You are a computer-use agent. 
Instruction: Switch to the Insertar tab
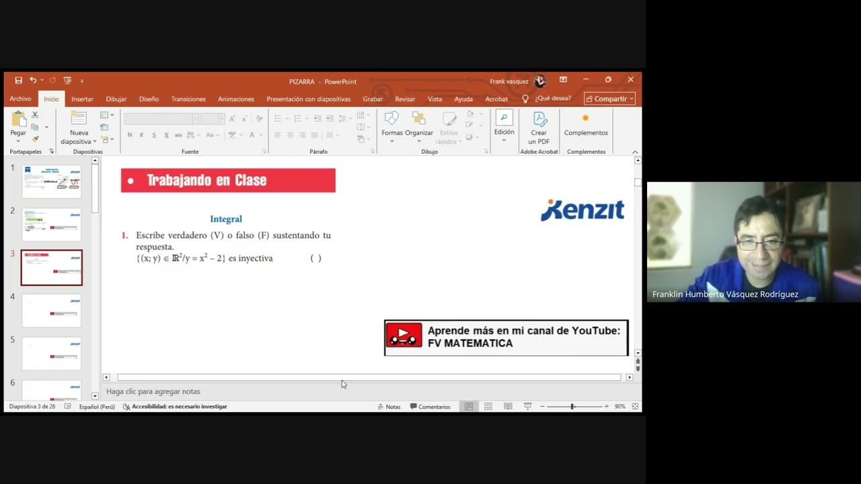[82, 99]
